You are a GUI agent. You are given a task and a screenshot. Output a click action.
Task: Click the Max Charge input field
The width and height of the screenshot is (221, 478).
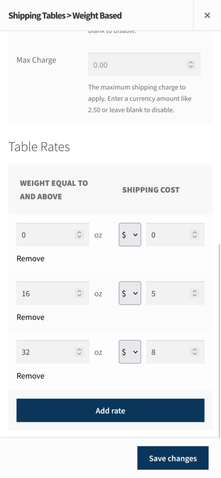tap(144, 64)
